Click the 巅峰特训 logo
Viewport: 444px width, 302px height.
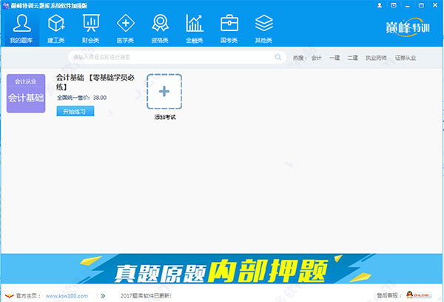click(x=408, y=27)
